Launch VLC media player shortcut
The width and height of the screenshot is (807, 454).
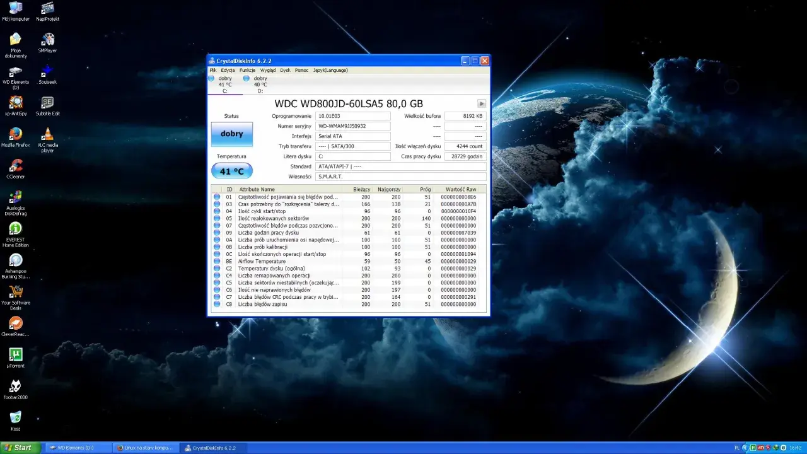tap(47, 140)
